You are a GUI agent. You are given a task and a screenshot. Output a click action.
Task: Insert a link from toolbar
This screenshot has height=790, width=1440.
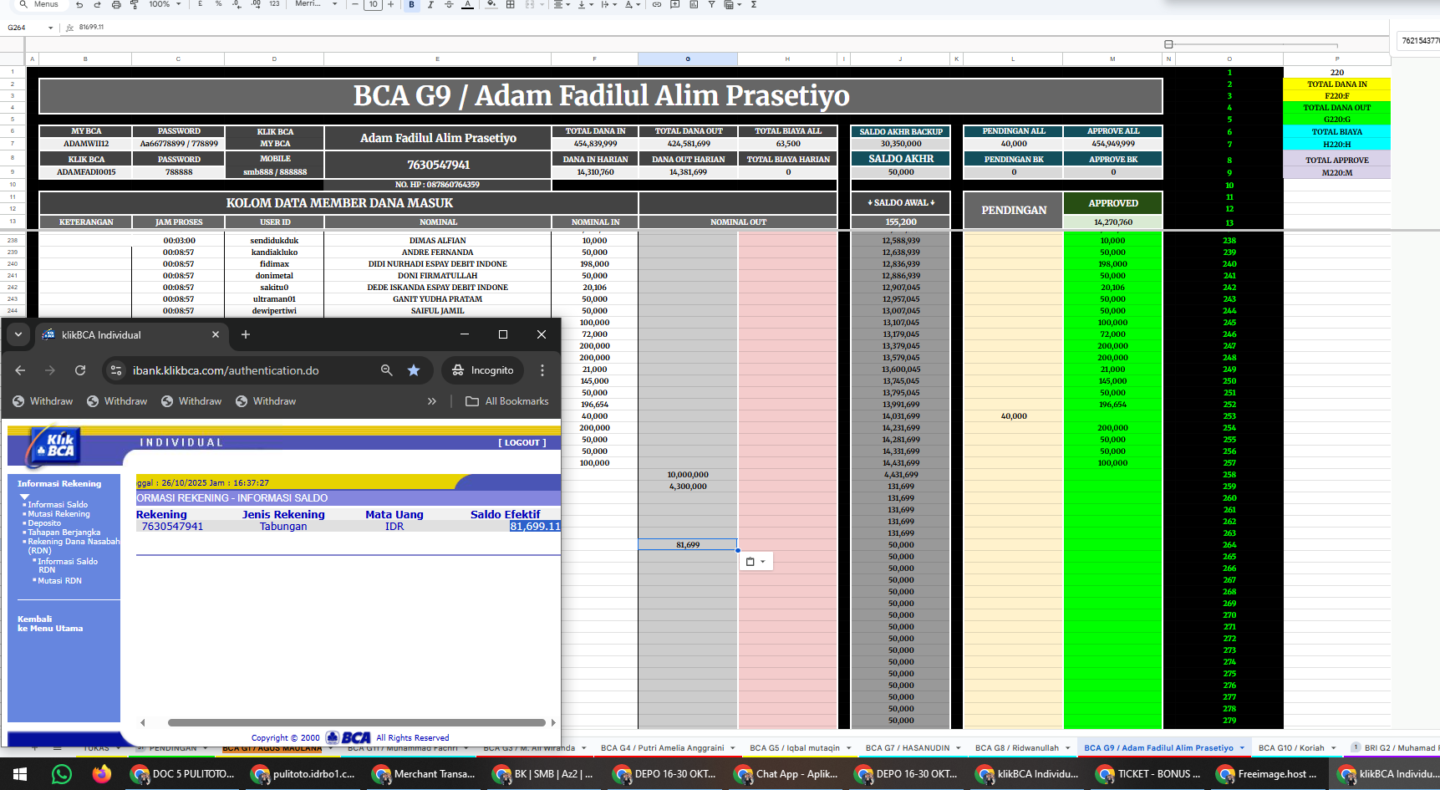[657, 4]
